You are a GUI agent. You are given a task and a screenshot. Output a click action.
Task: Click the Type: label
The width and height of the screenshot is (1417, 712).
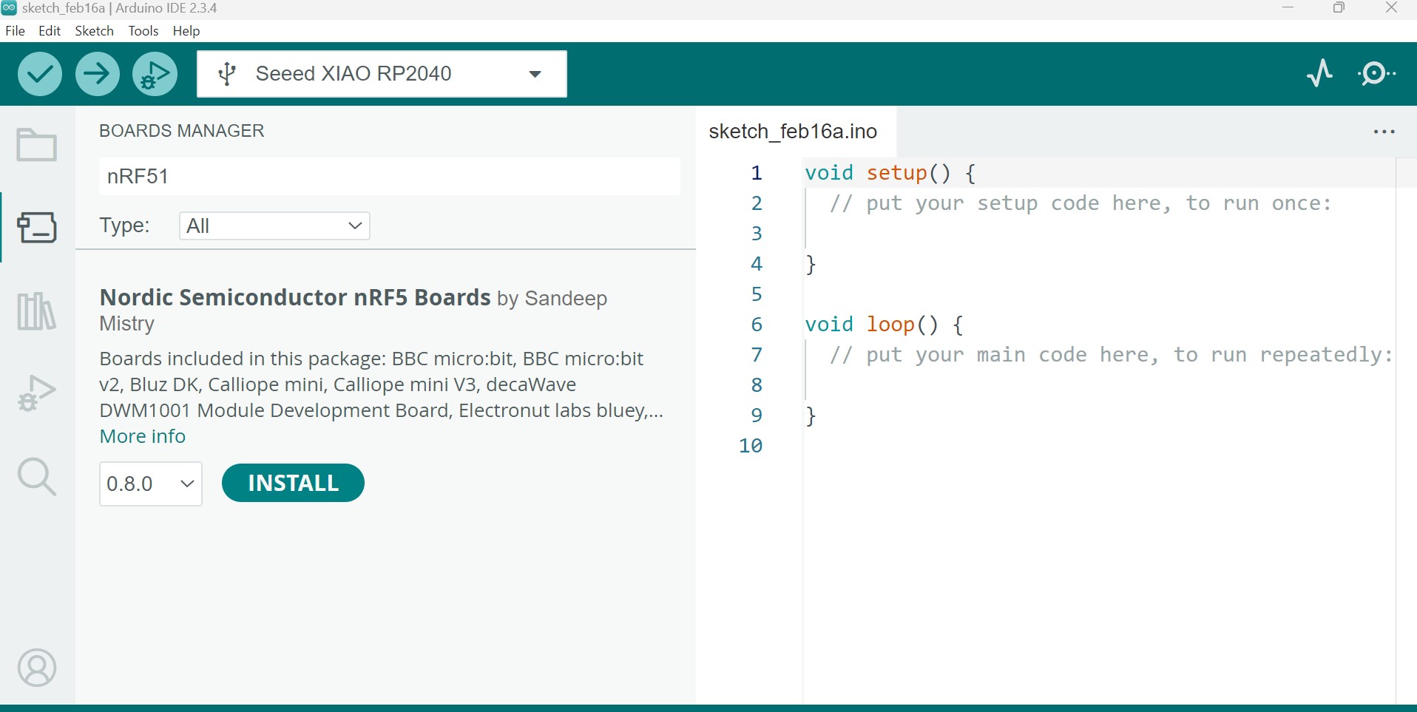click(125, 226)
